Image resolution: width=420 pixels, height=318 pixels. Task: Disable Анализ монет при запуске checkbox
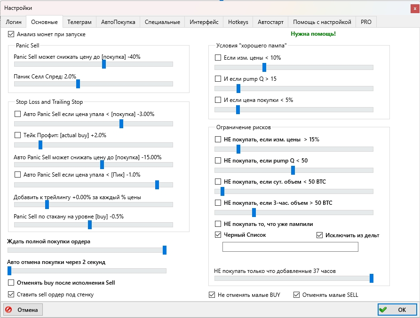[x=11, y=34]
